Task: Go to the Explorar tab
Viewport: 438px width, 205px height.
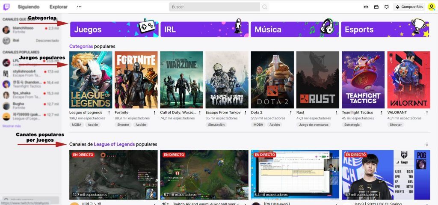Action: point(58,7)
